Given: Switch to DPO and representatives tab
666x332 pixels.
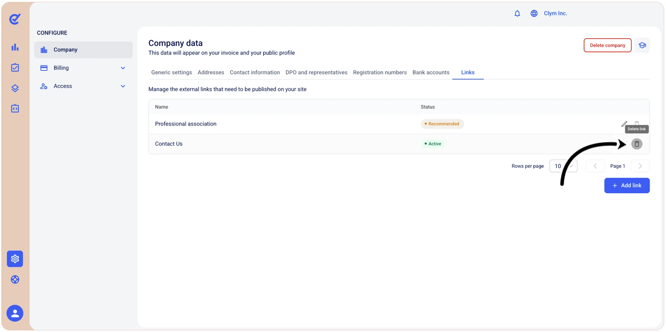Looking at the screenshot, I should 316,72.
